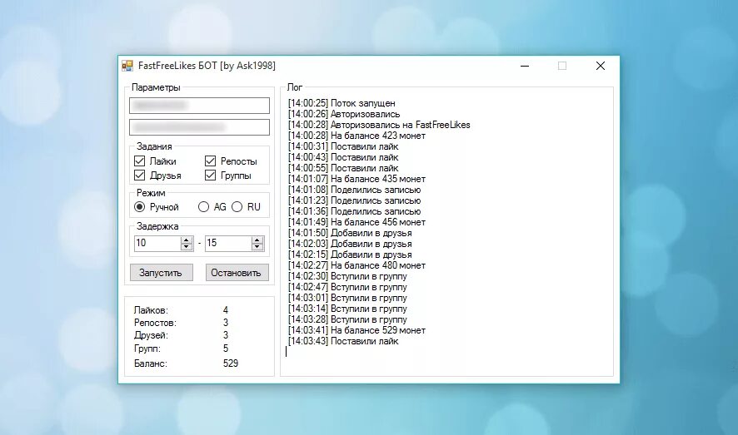738x435 pixels.
Task: Click inside the minimum delay field 10
Action: (x=157, y=243)
